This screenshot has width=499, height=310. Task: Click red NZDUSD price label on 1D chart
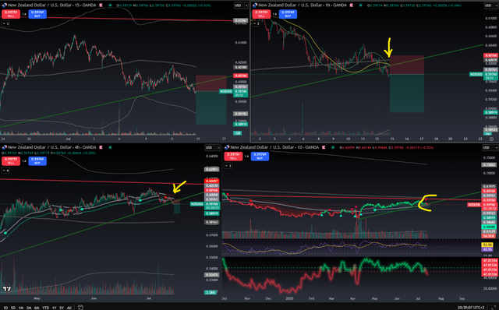click(x=473, y=205)
